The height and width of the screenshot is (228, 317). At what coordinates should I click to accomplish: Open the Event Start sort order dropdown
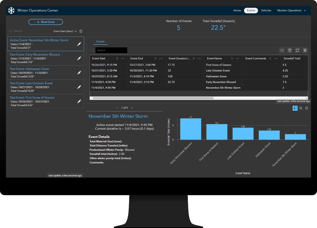point(75,31)
